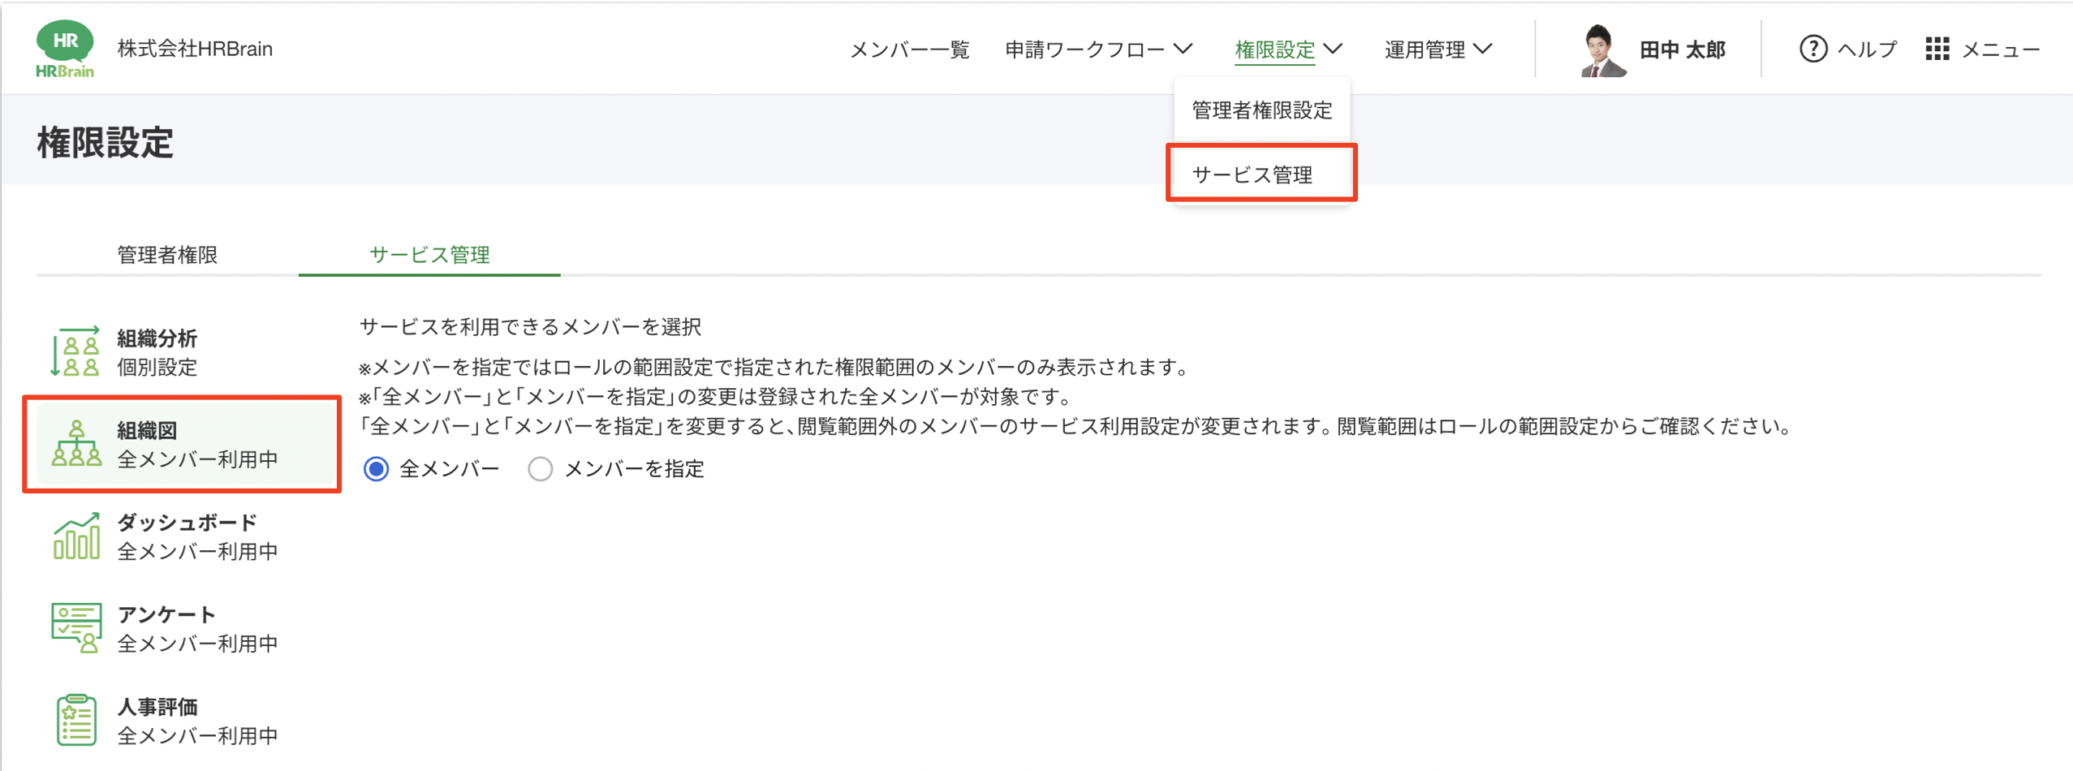Viewport: 2073px width, 771px height.
Task: Select the 全メンバー radio button
Action: click(x=376, y=468)
